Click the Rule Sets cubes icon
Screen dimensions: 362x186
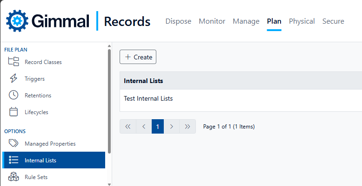pos(13,177)
